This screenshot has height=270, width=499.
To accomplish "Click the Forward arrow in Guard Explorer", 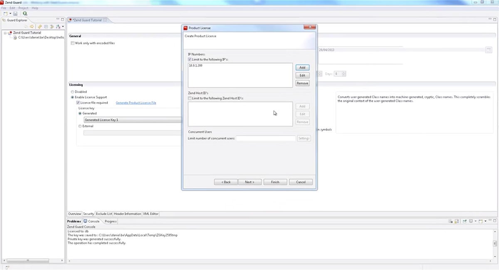I will coord(32,27).
